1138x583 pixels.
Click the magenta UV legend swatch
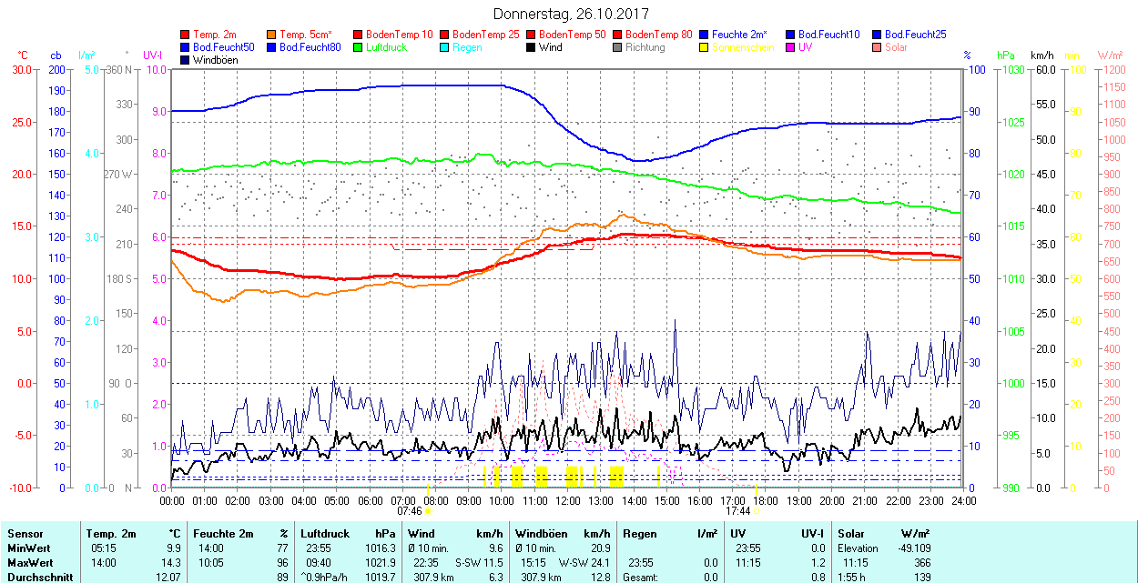click(791, 47)
